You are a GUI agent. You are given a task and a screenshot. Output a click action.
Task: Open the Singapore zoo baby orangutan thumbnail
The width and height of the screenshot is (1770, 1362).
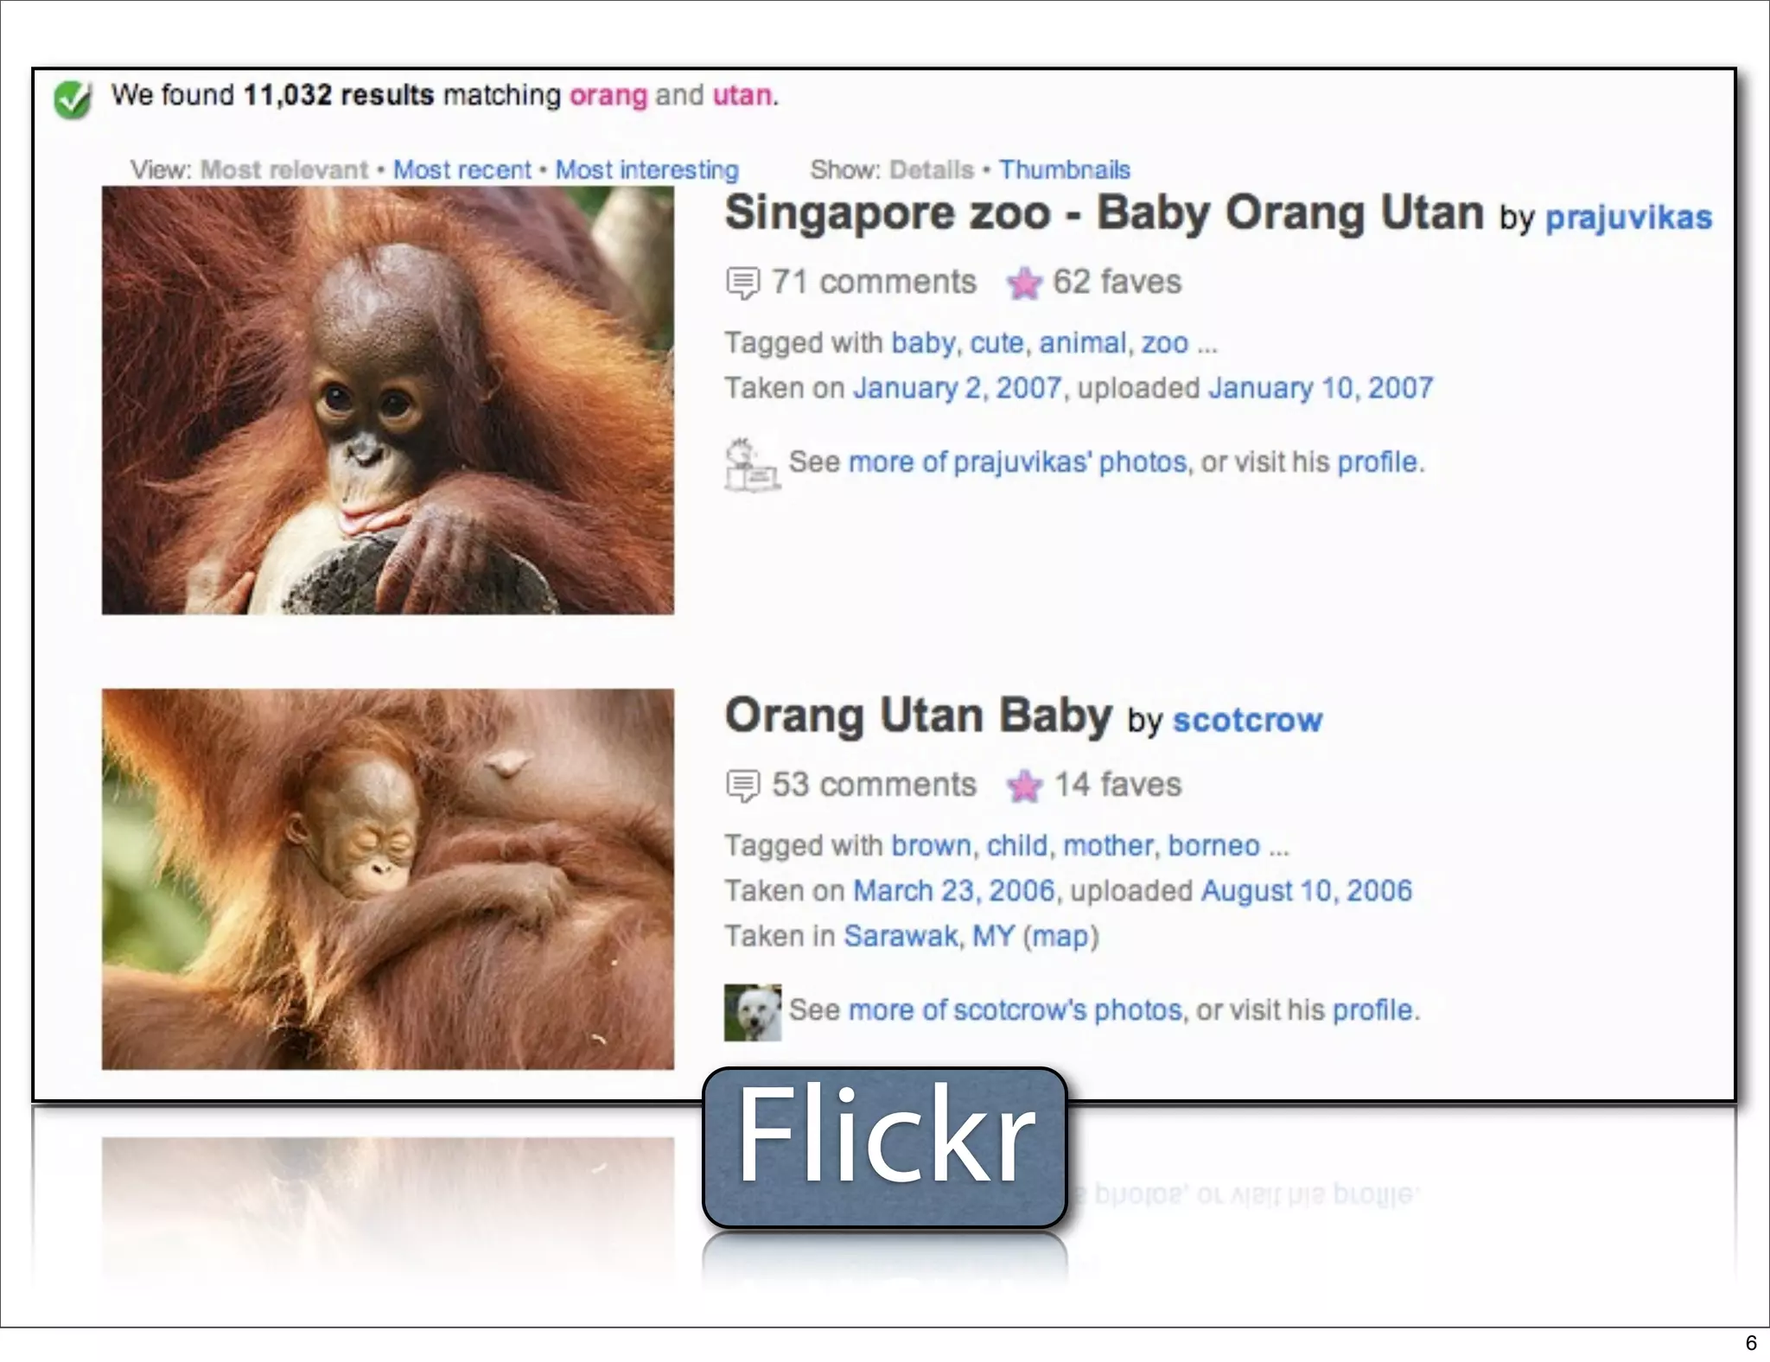tap(387, 400)
